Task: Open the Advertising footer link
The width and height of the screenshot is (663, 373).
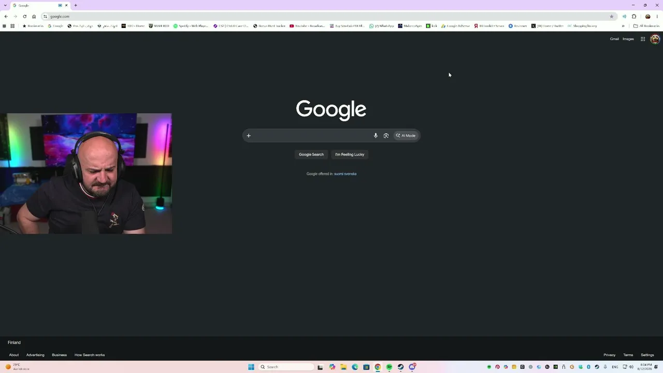Action: click(35, 355)
